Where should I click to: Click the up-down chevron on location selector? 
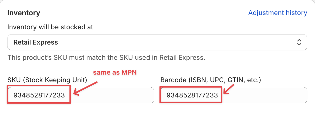tap(299, 42)
